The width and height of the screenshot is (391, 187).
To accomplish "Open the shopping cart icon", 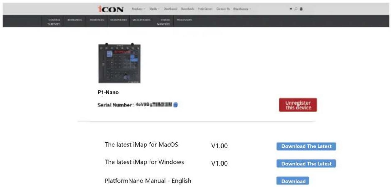I will (x=291, y=9).
